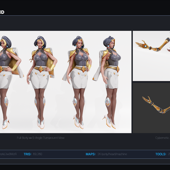Open the cybernetic arm render on white background

pos(151,56)
